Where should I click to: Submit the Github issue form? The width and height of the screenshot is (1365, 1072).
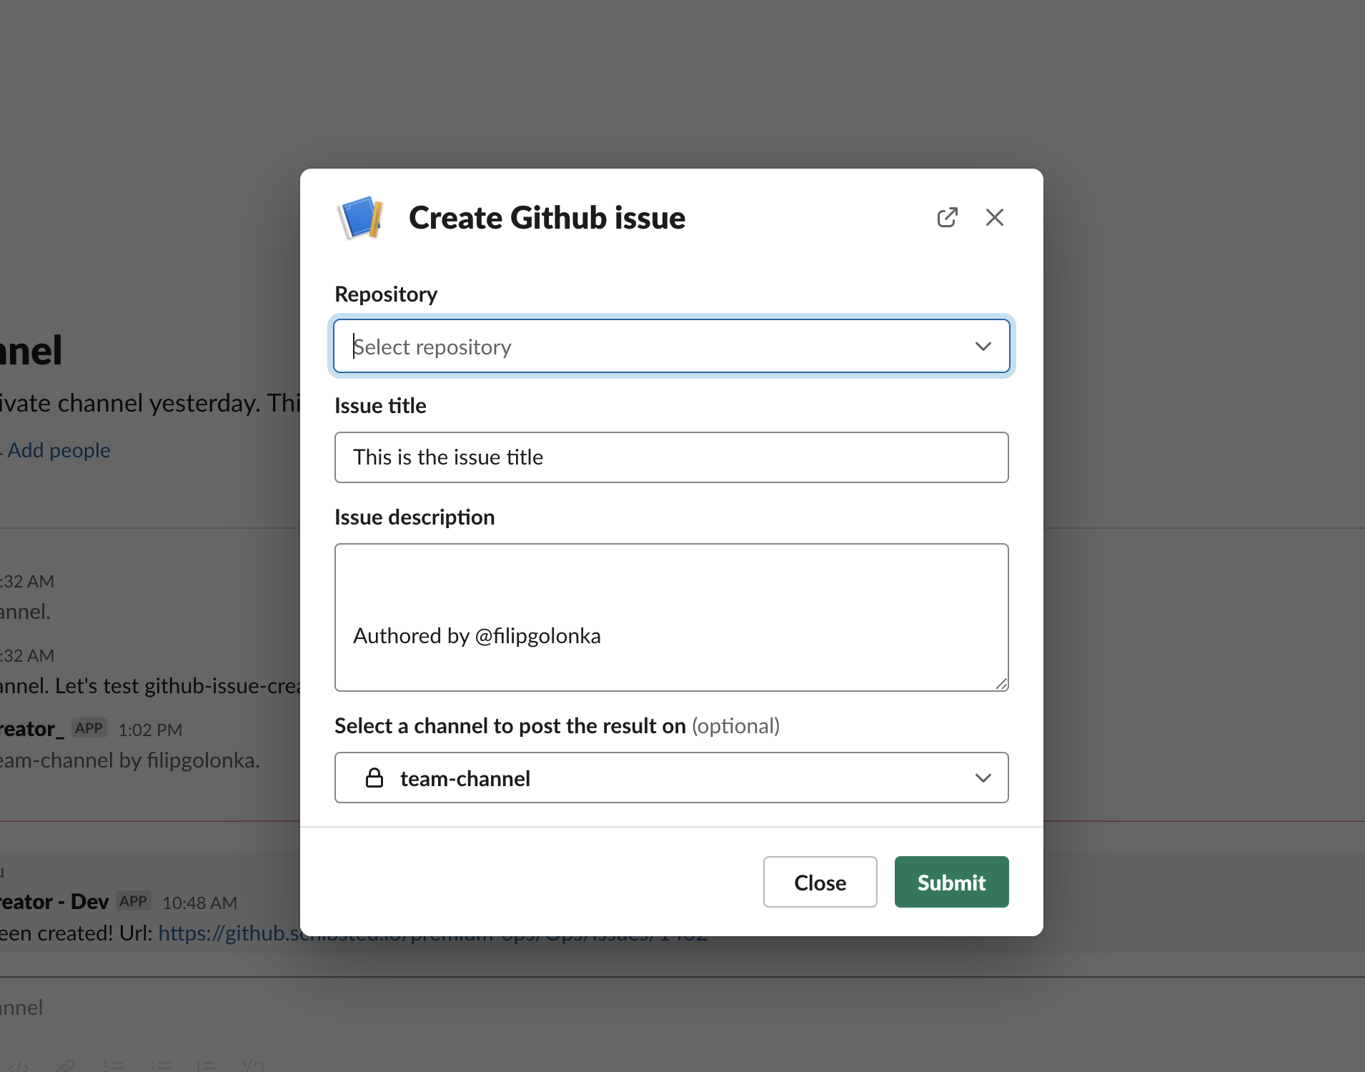tap(951, 882)
